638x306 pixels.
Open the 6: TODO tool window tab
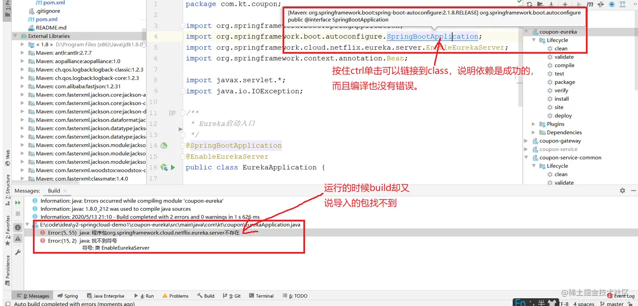tap(295, 296)
